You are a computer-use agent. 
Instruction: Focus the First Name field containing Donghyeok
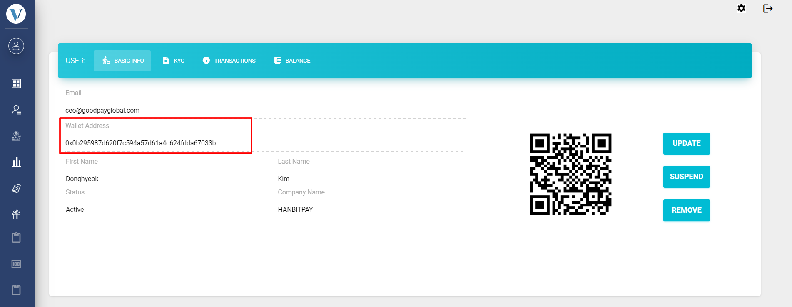tap(157, 179)
